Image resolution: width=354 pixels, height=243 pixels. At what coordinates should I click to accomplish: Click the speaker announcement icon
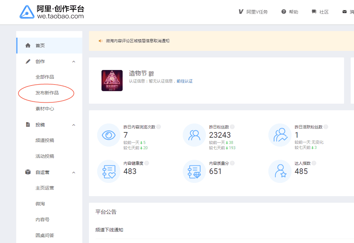pos(100,41)
